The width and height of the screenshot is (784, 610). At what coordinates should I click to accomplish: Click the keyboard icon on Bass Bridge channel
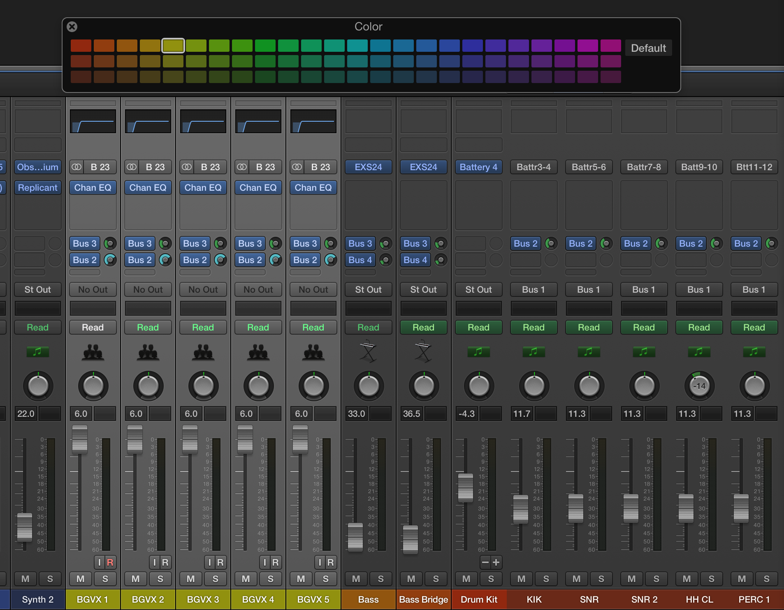(423, 352)
